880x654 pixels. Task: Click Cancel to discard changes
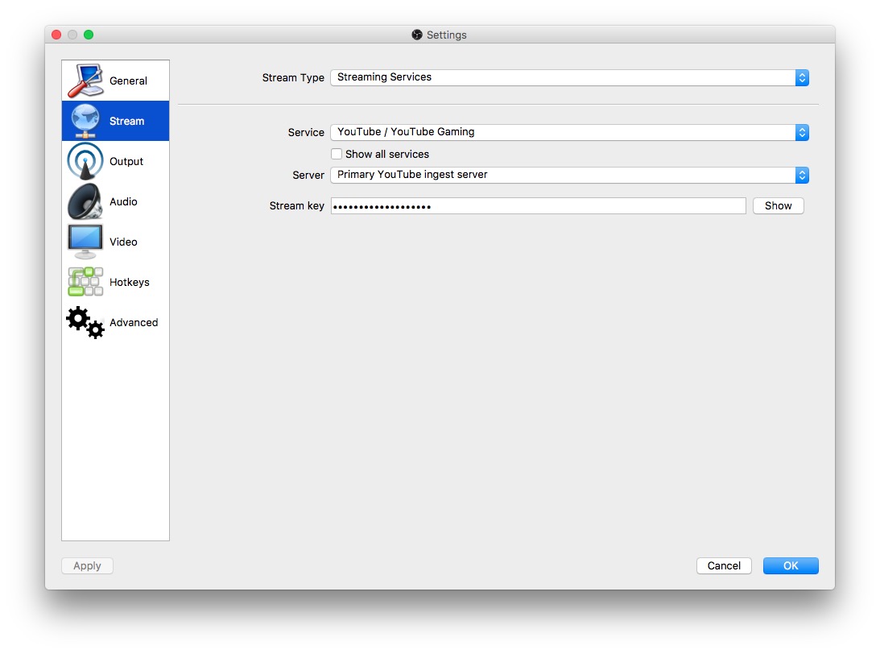pos(723,565)
